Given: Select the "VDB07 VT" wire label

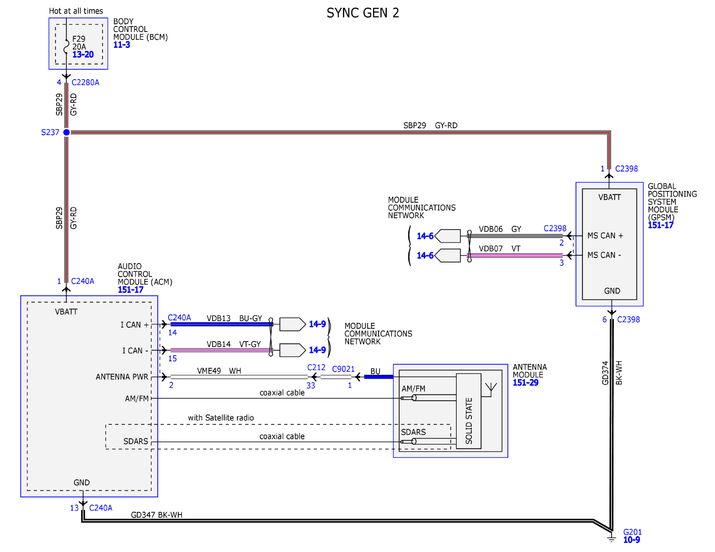Looking at the screenshot, I should [499, 249].
